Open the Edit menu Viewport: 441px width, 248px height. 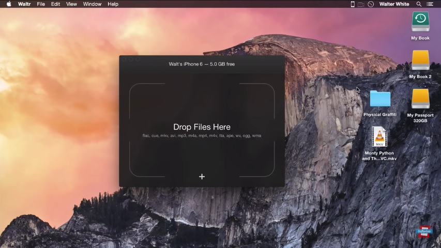click(55, 4)
